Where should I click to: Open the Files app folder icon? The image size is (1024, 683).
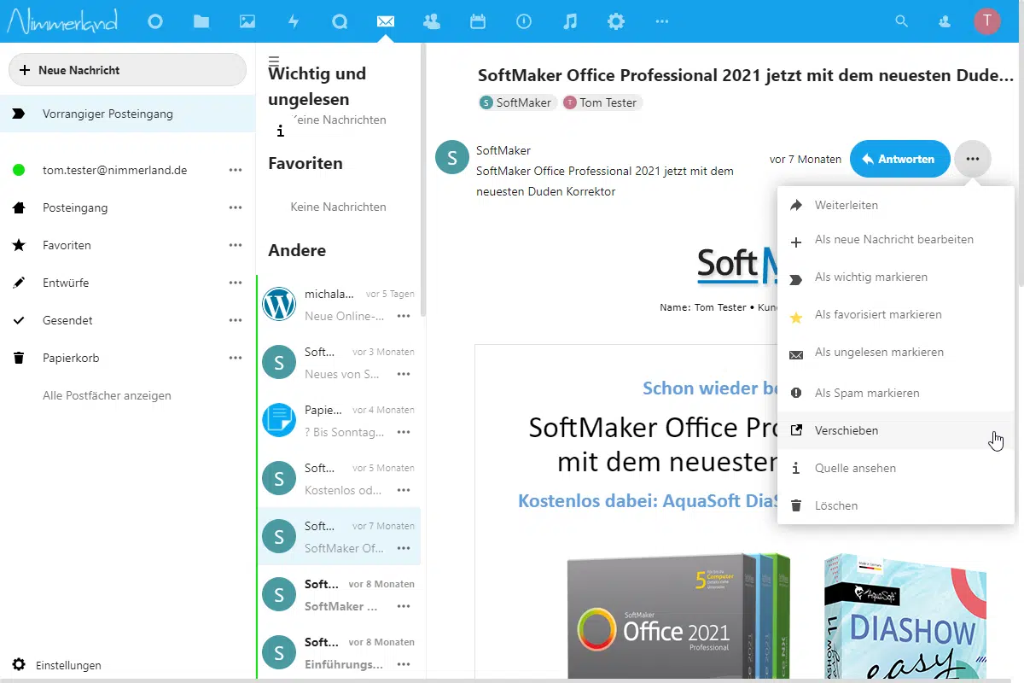pos(201,21)
